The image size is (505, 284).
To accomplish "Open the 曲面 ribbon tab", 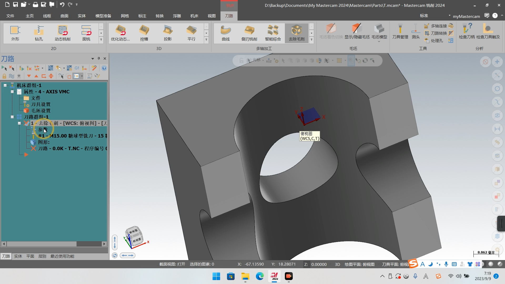I will pos(64,16).
